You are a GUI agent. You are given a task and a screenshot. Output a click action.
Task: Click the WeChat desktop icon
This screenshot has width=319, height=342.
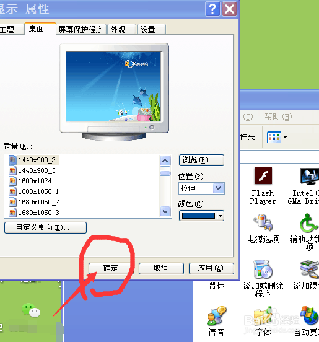tap(31, 310)
